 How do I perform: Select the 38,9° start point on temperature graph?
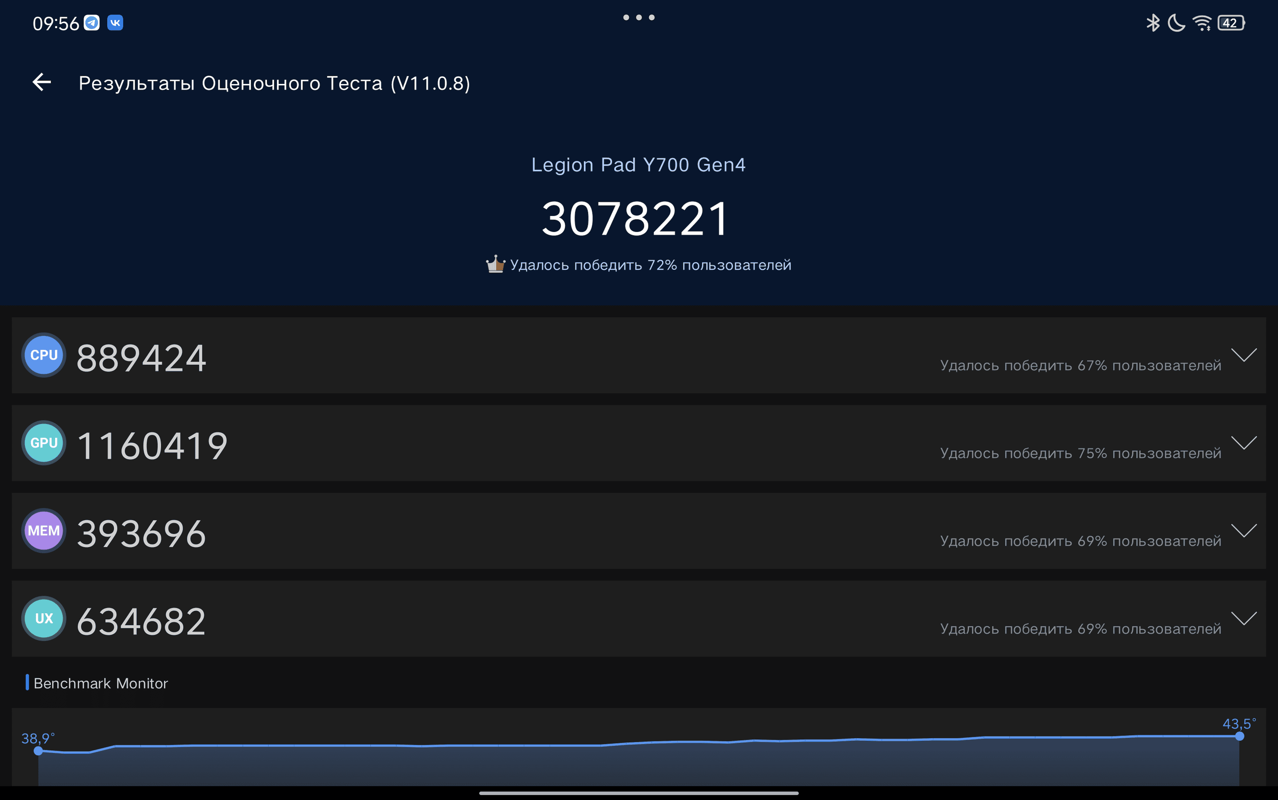point(38,751)
